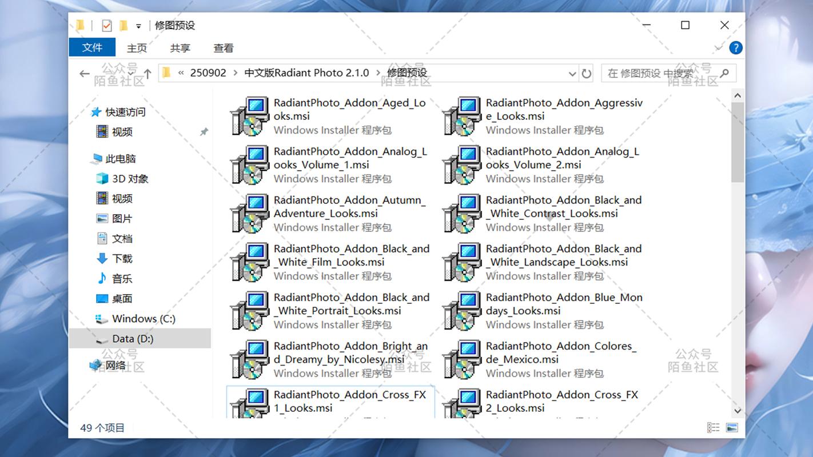This screenshot has height=457, width=813.
Task: Click Properties icon in quick access toolbar
Action: 106,26
